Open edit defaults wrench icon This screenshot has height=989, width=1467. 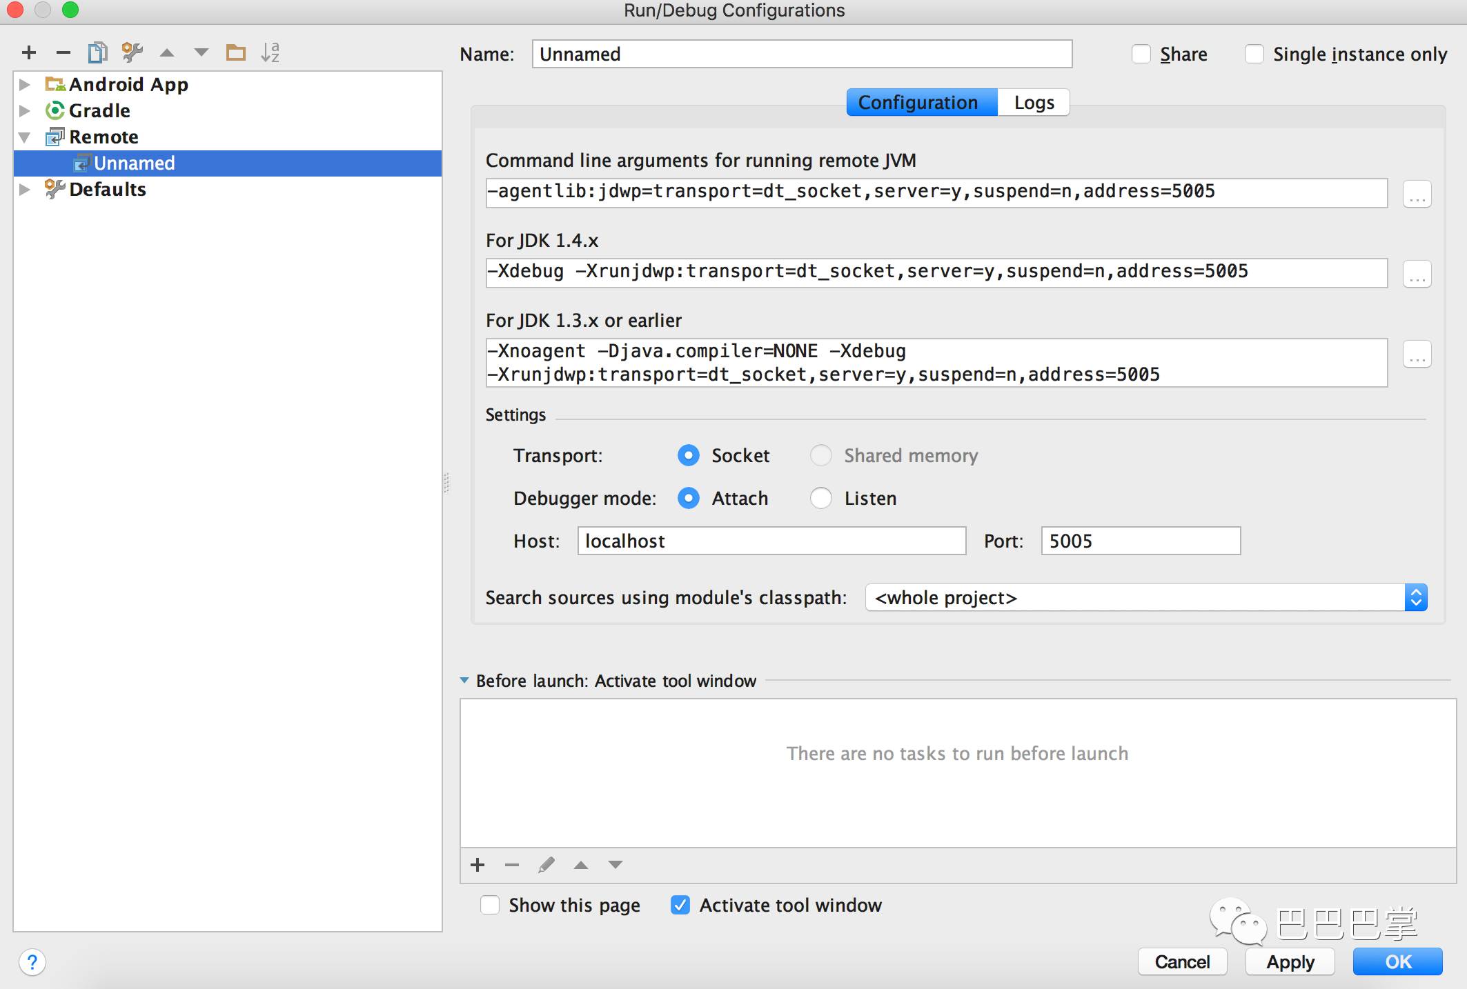point(132,52)
